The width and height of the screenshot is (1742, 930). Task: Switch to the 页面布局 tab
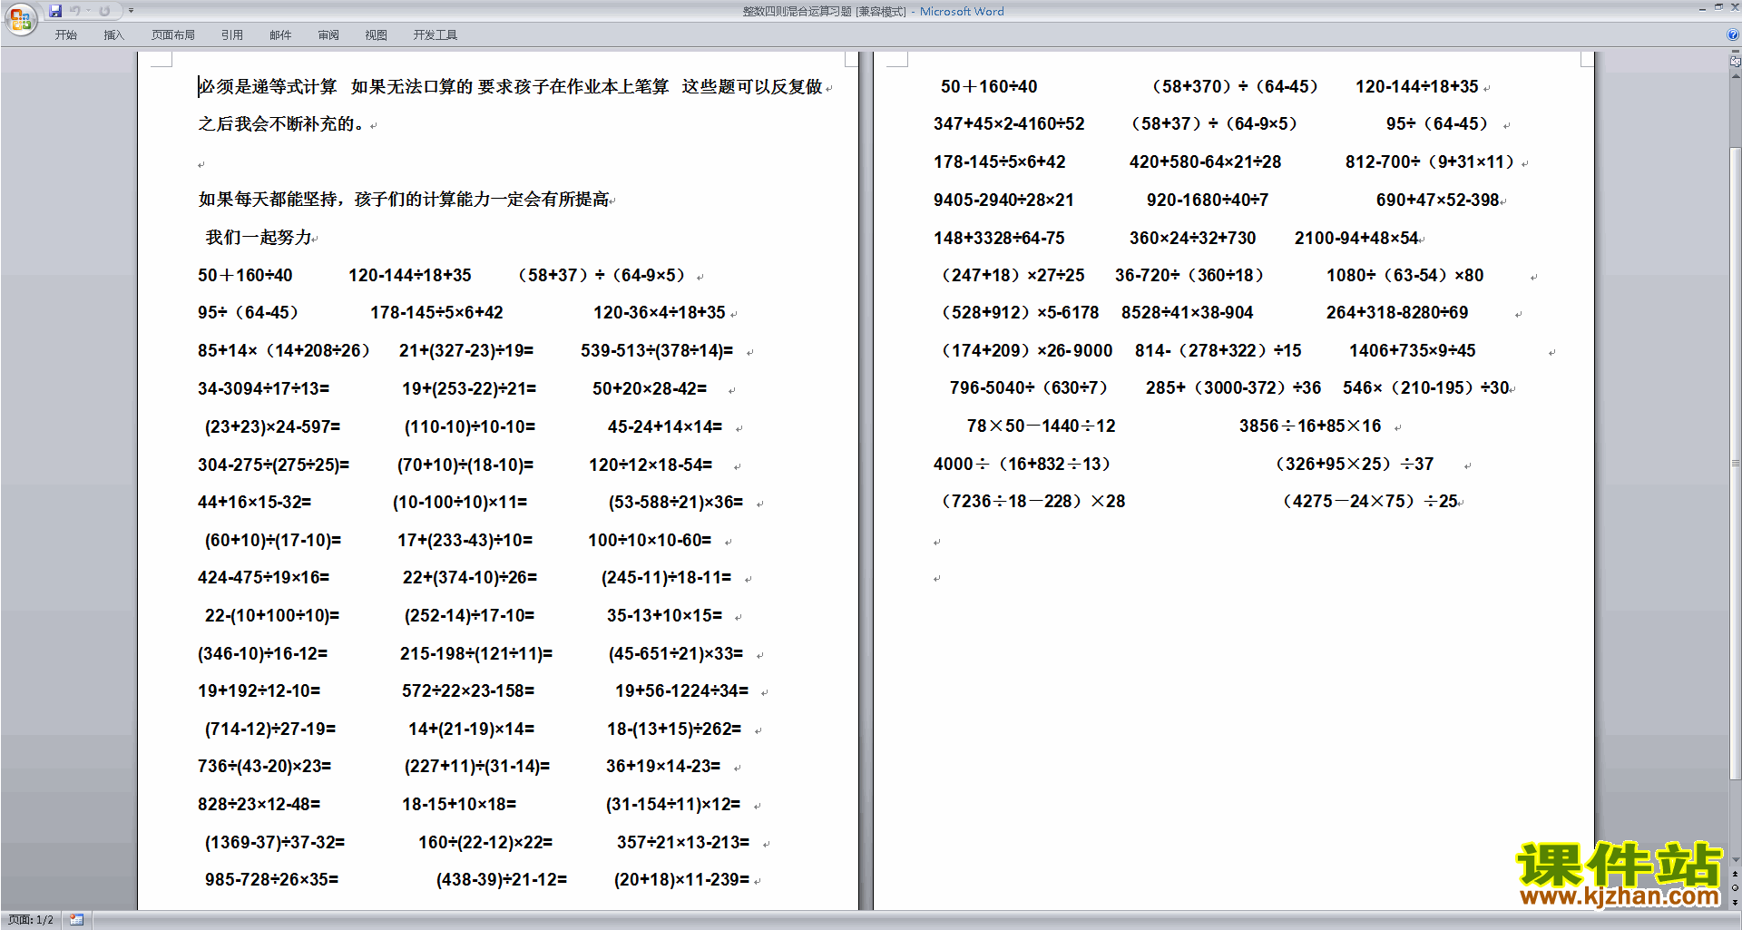click(173, 35)
